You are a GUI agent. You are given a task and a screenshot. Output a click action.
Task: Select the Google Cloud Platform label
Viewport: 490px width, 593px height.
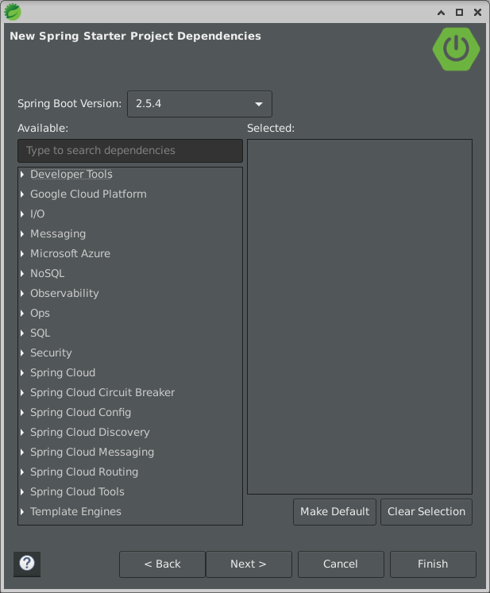tap(88, 194)
